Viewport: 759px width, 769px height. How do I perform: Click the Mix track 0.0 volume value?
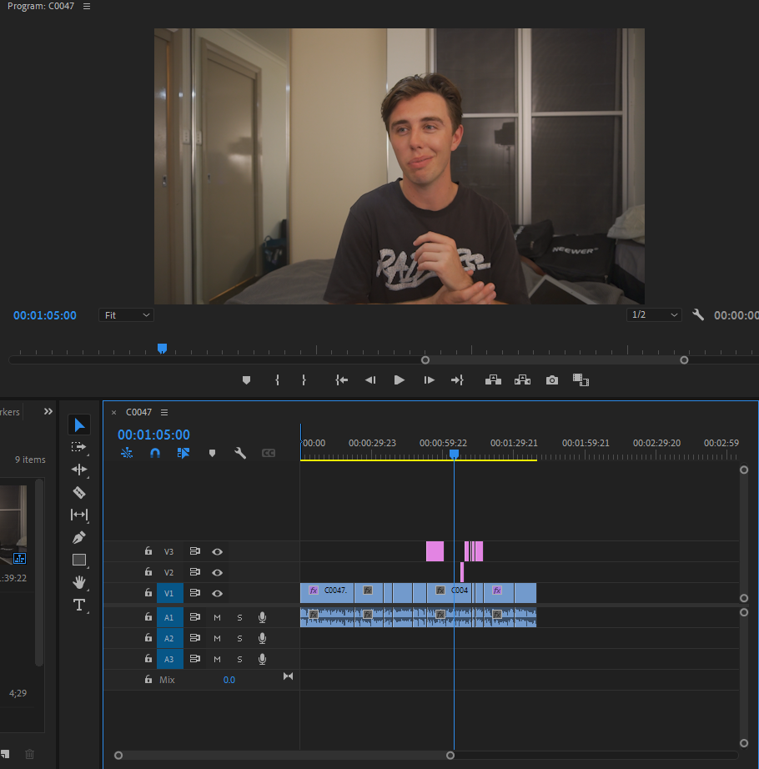[x=229, y=679]
